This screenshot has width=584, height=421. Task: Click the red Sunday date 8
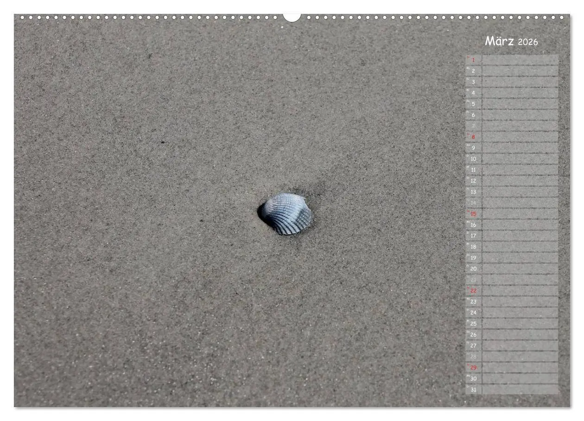point(473,137)
